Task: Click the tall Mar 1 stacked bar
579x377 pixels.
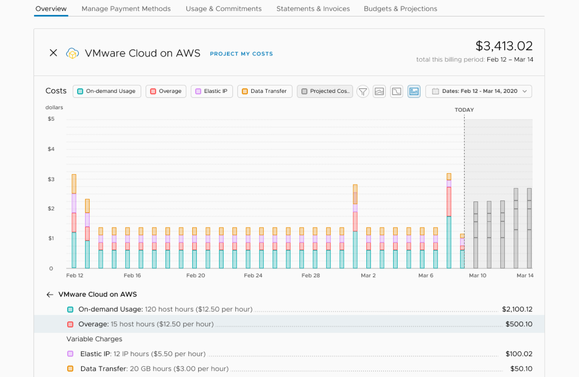Action: click(355, 226)
